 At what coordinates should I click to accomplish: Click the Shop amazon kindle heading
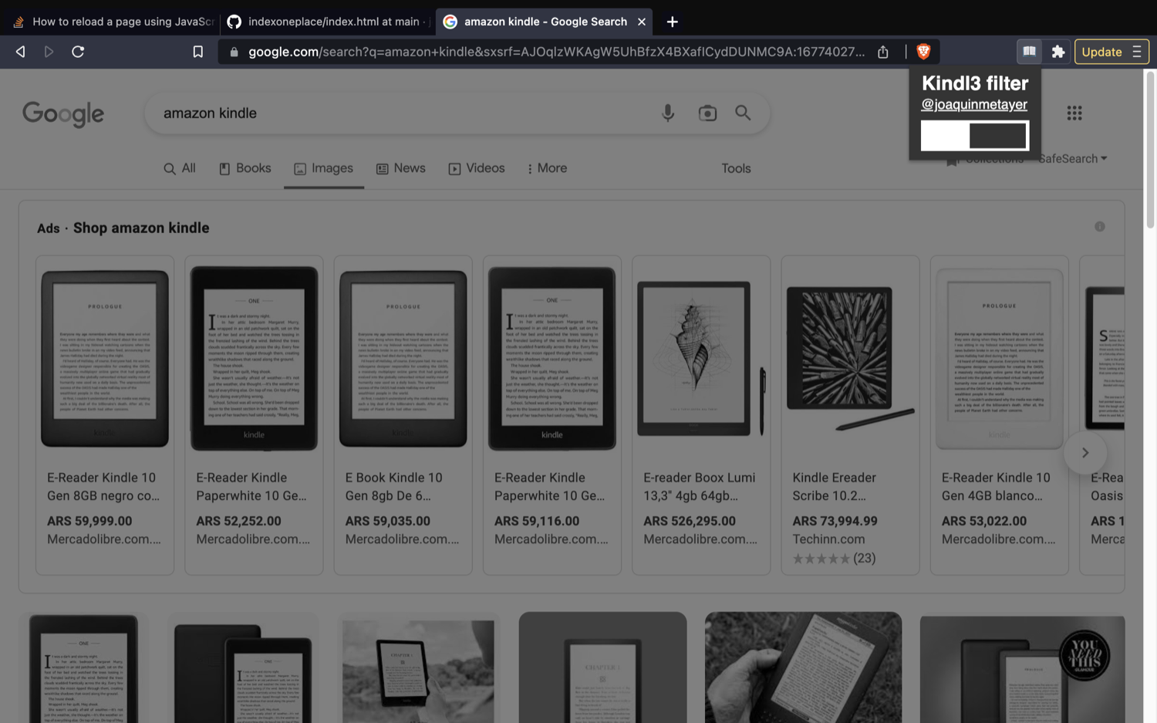coord(141,228)
